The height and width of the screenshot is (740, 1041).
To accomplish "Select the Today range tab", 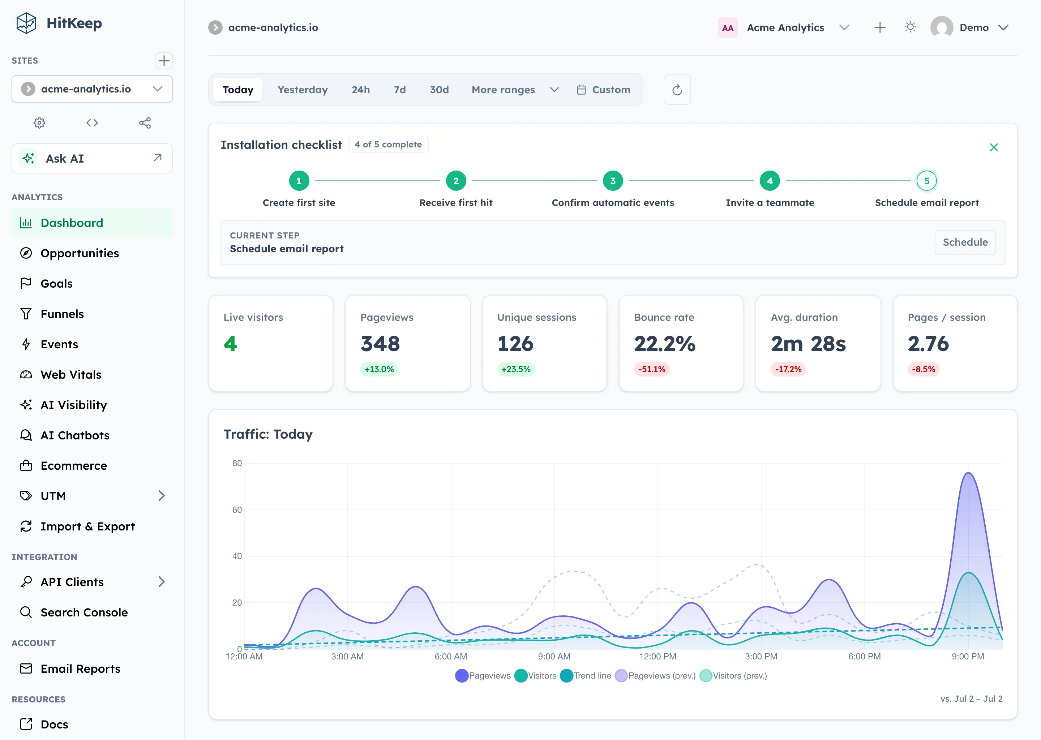I will [238, 90].
